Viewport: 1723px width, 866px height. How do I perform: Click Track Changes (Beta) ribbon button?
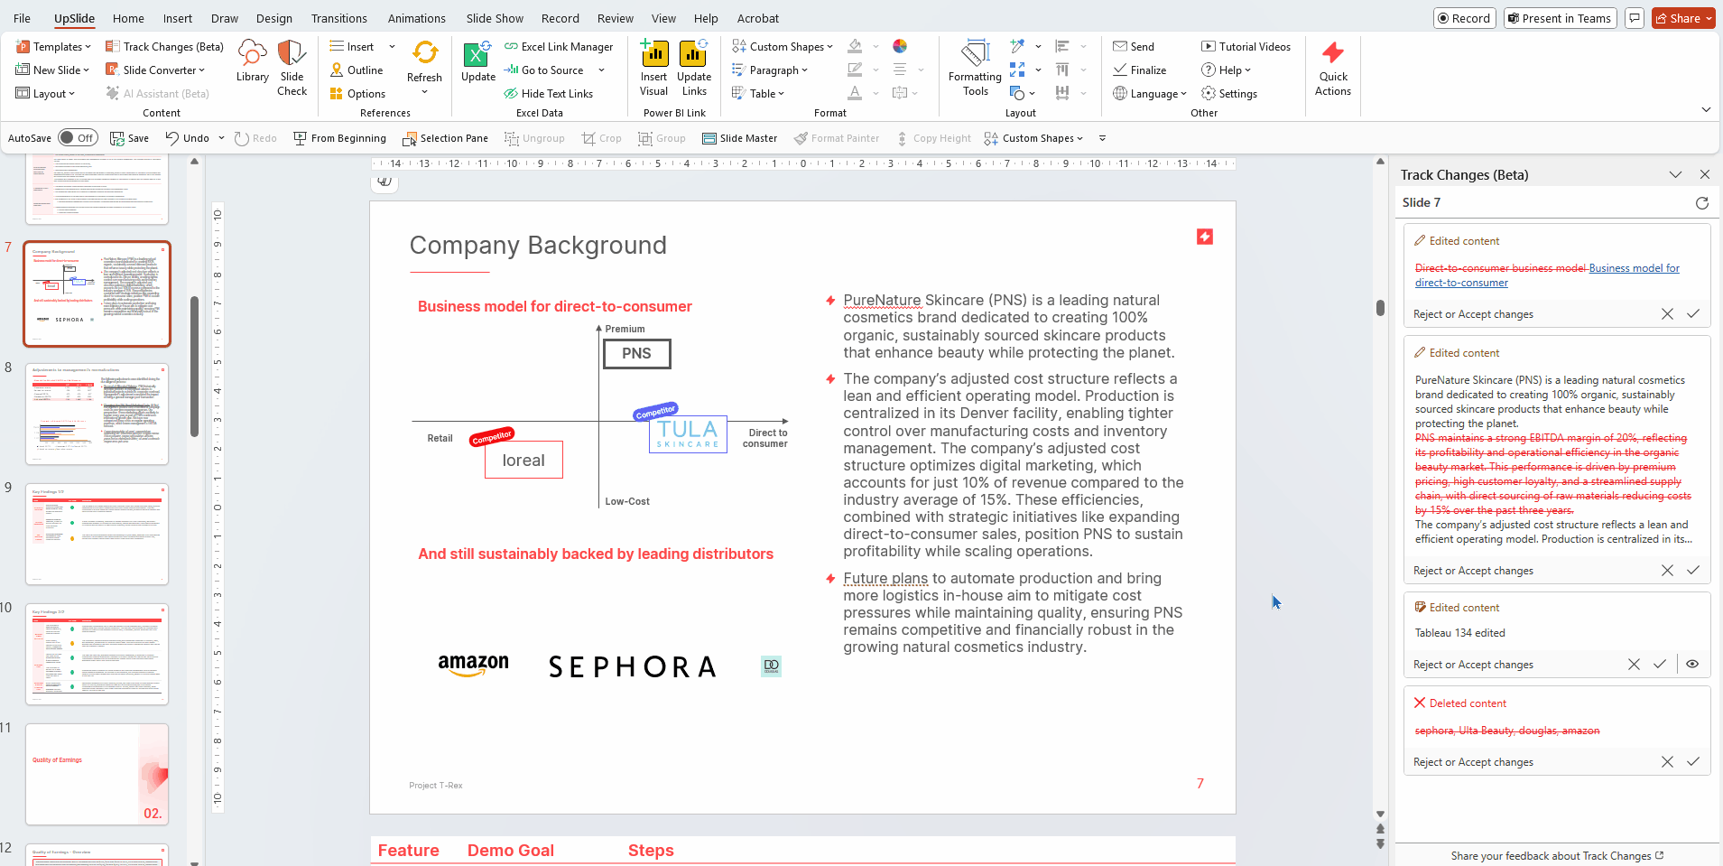(x=164, y=47)
